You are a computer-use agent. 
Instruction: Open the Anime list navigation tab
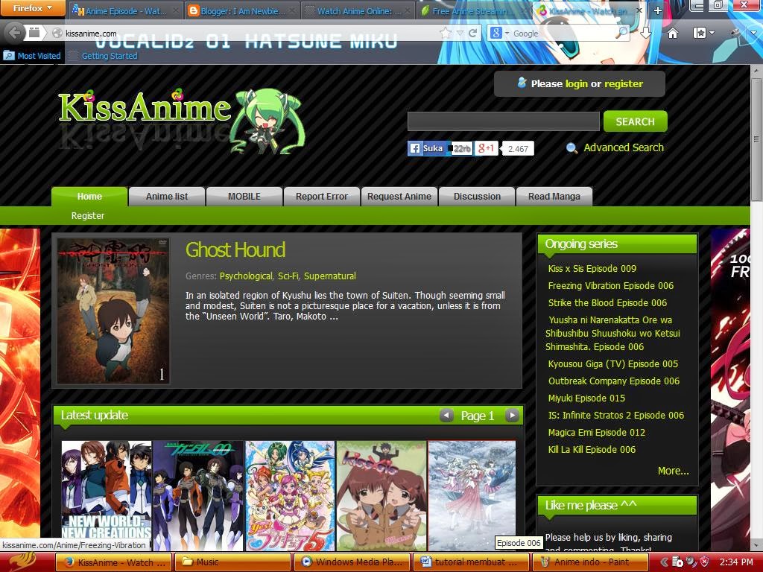coord(167,197)
